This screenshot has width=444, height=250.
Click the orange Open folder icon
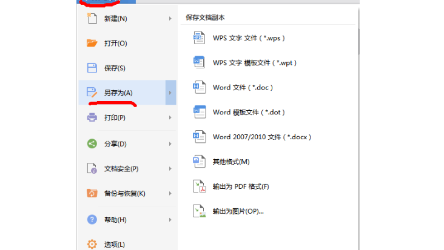pyautogui.click(x=92, y=43)
